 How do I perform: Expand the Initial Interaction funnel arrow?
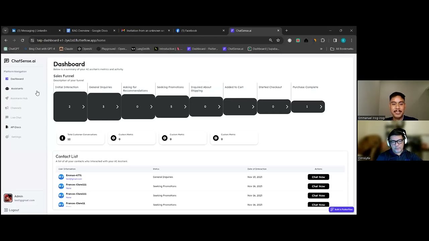[x=83, y=107]
